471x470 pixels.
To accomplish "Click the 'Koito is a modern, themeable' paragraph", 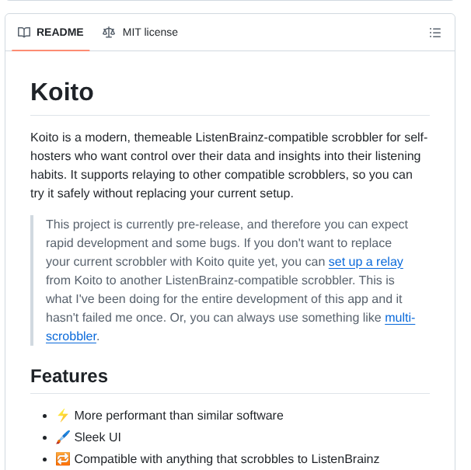I will (x=229, y=165).
